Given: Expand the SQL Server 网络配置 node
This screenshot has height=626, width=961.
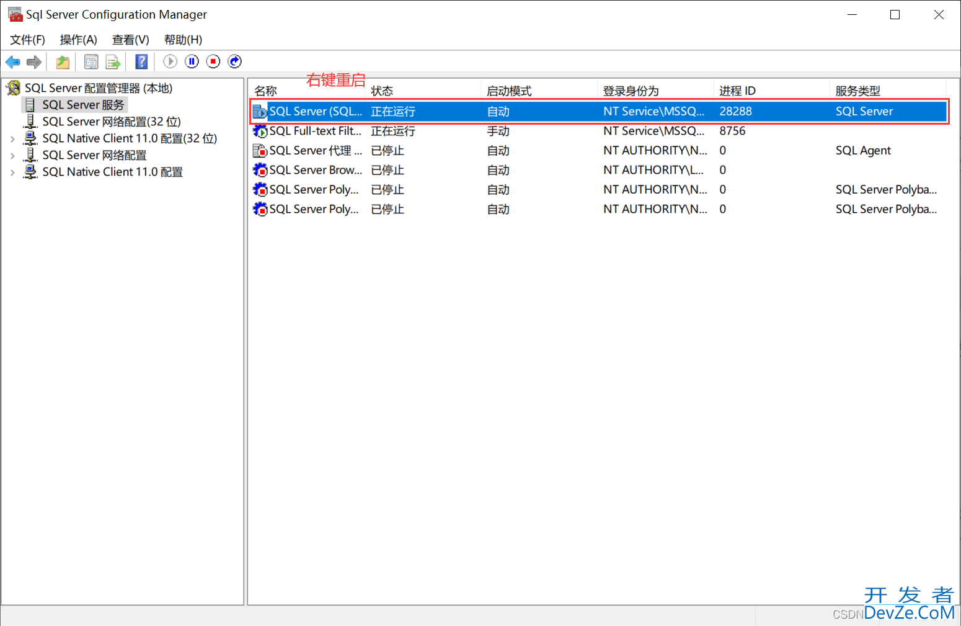Looking at the screenshot, I should 12,156.
